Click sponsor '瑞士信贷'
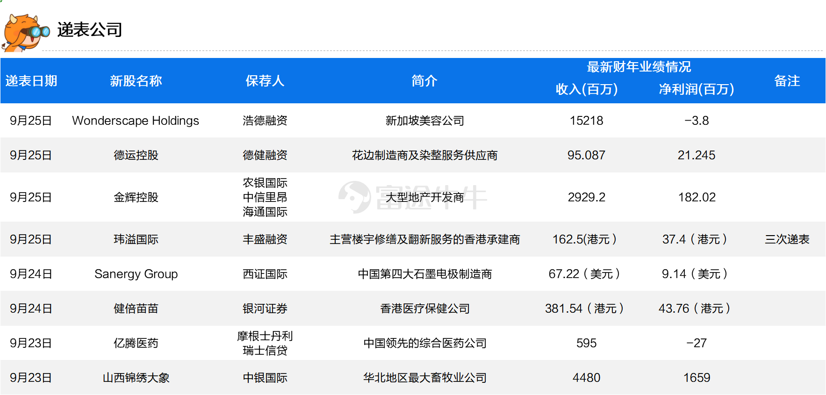 click(265, 351)
